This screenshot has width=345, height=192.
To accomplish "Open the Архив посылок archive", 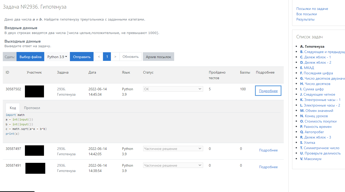I will pyautogui.click(x=158, y=57).
